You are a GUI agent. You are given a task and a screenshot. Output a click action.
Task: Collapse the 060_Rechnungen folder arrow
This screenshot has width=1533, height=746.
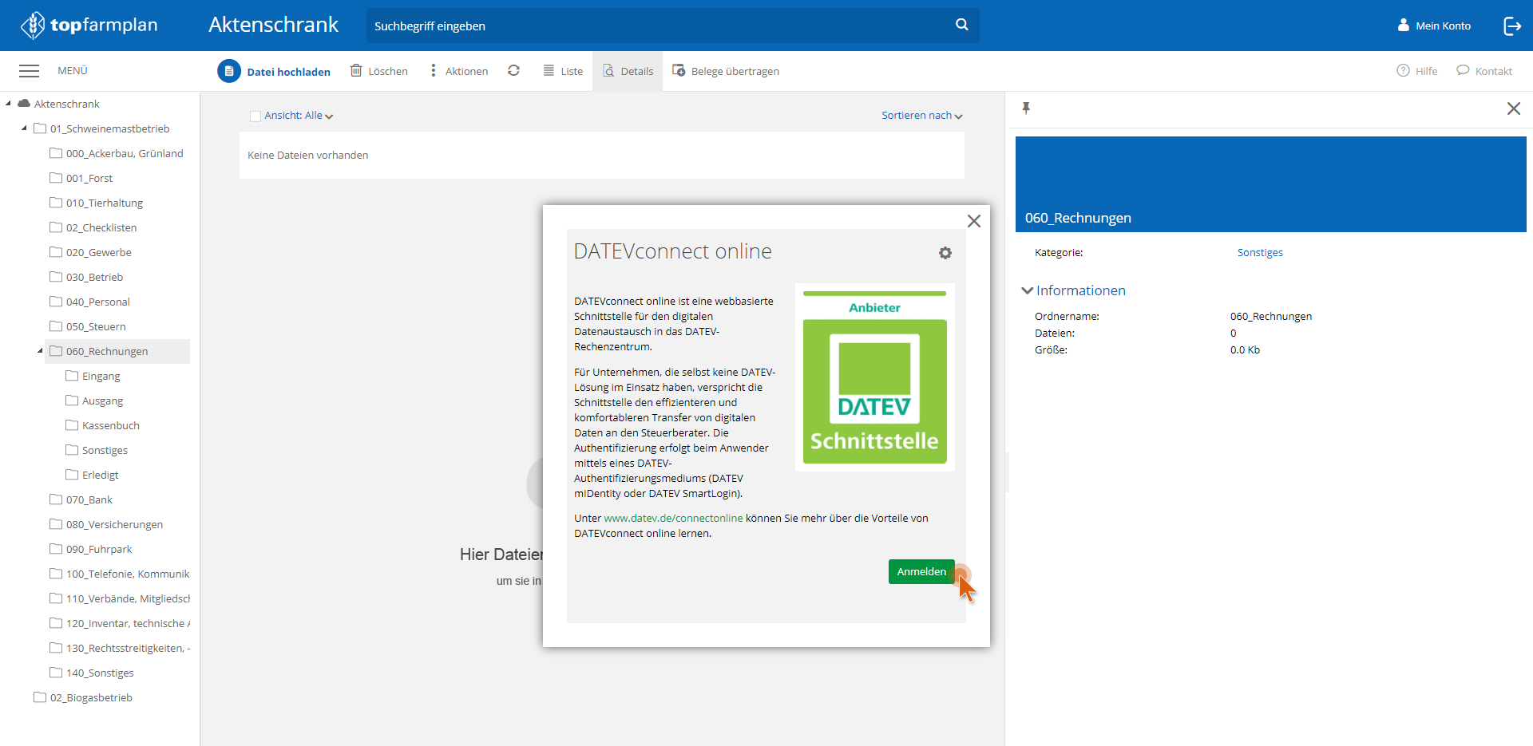click(x=40, y=350)
